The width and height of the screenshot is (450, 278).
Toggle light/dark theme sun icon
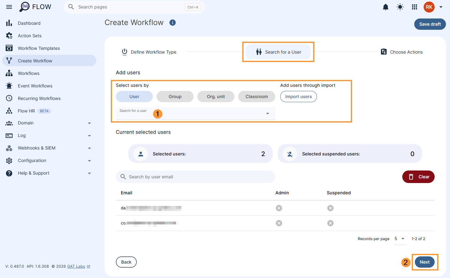tap(400, 7)
